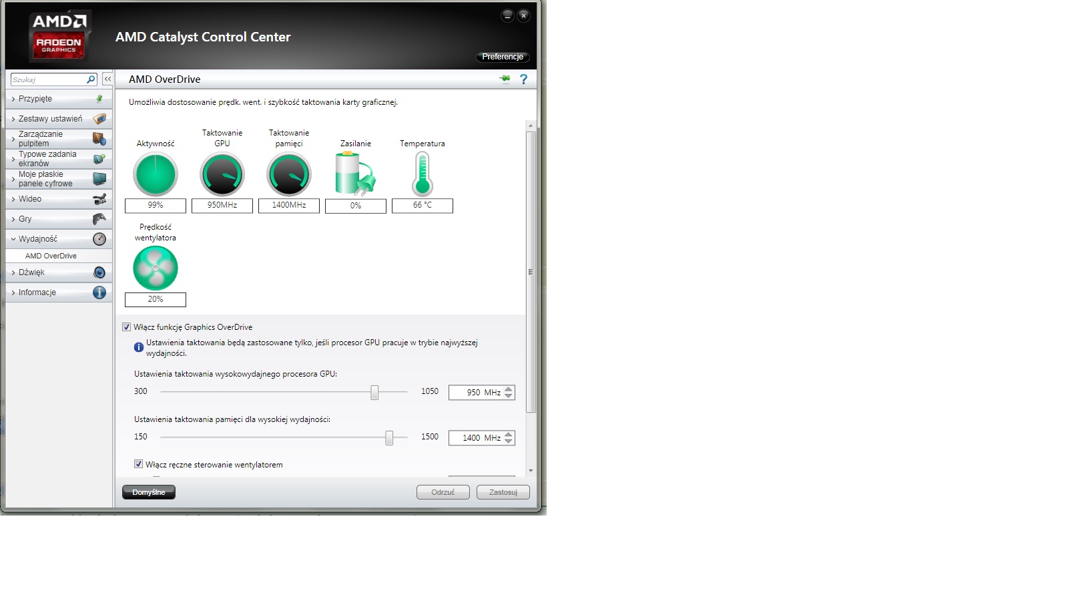Screen dimensions: 1068x601
Task: Click the Dźwięk label in the sidebar
Action: pyautogui.click(x=31, y=272)
